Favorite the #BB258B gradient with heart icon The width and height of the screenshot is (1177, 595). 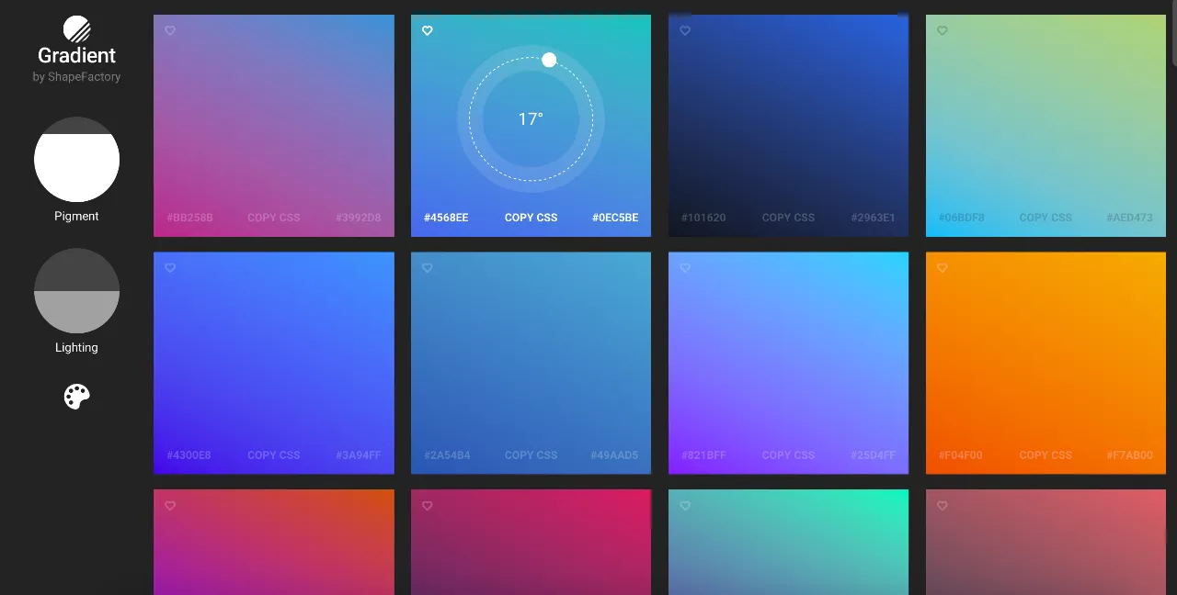170,30
